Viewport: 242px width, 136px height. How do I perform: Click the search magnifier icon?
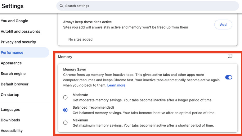click(61, 6)
